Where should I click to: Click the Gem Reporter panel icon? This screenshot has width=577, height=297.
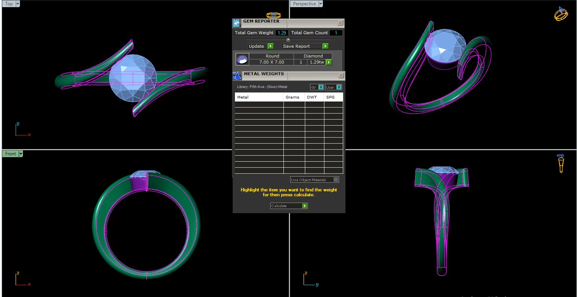(x=236, y=23)
